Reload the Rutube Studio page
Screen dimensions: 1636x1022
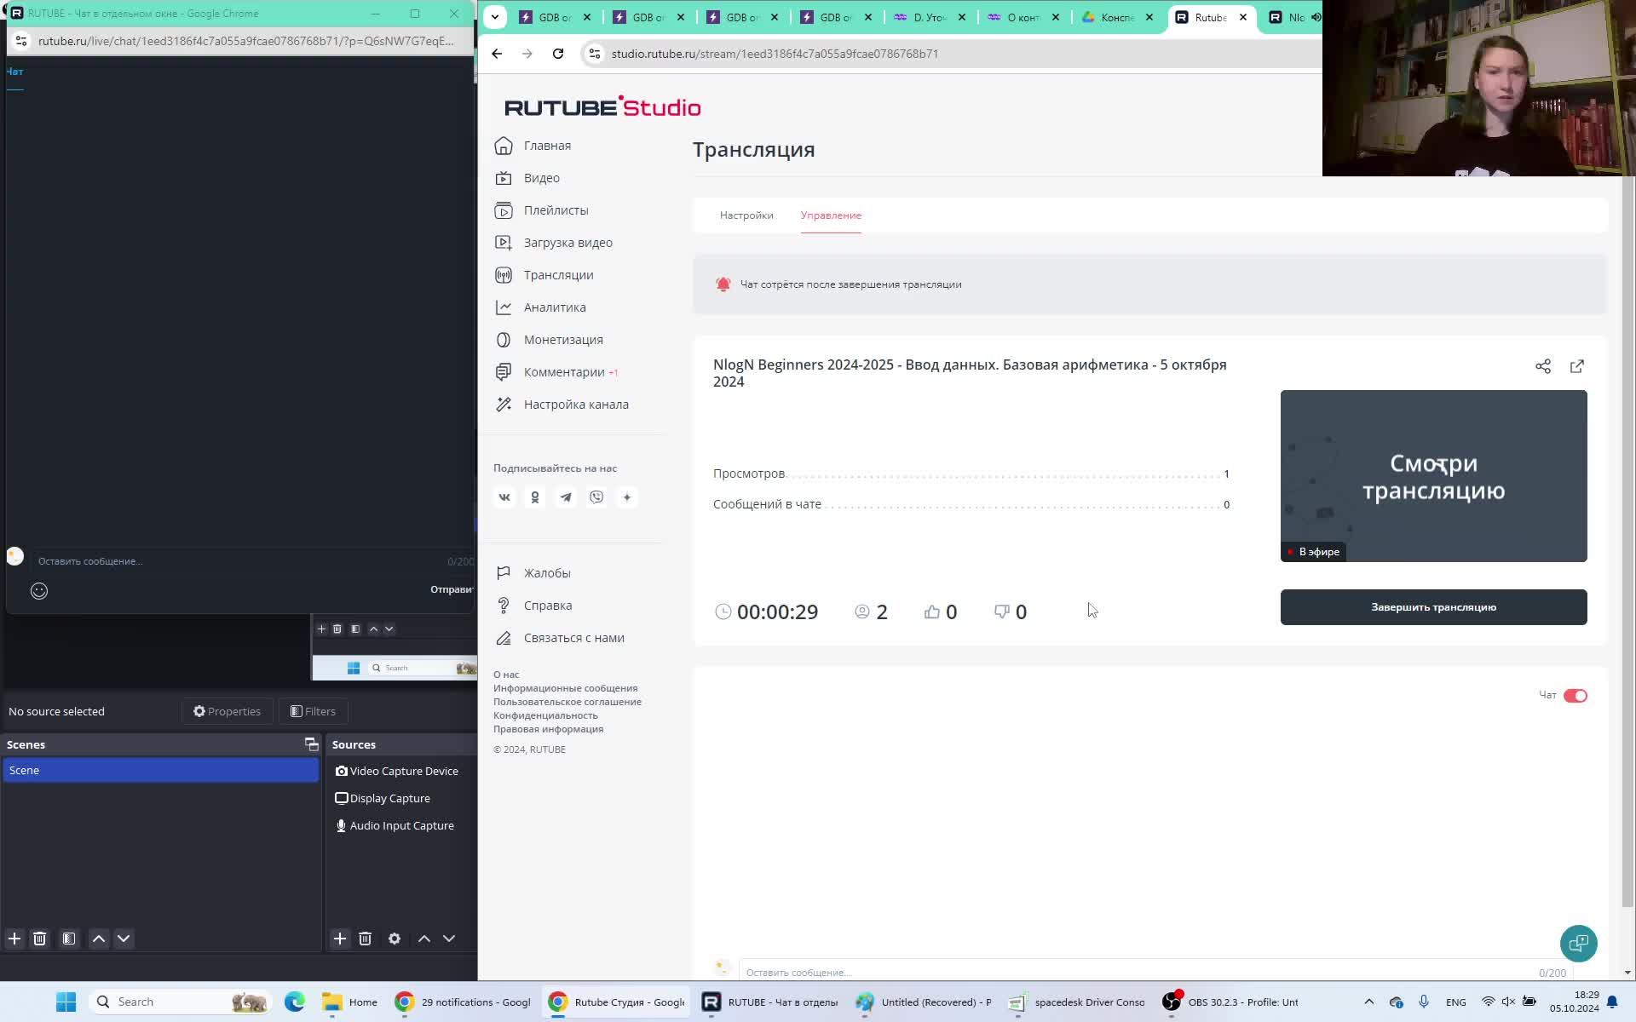coord(558,54)
